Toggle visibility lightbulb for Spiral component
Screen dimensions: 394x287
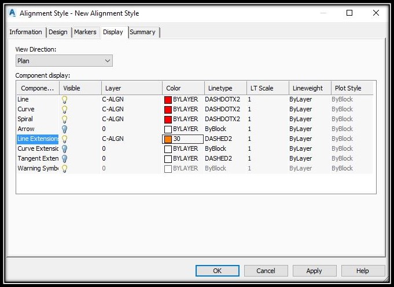point(65,119)
